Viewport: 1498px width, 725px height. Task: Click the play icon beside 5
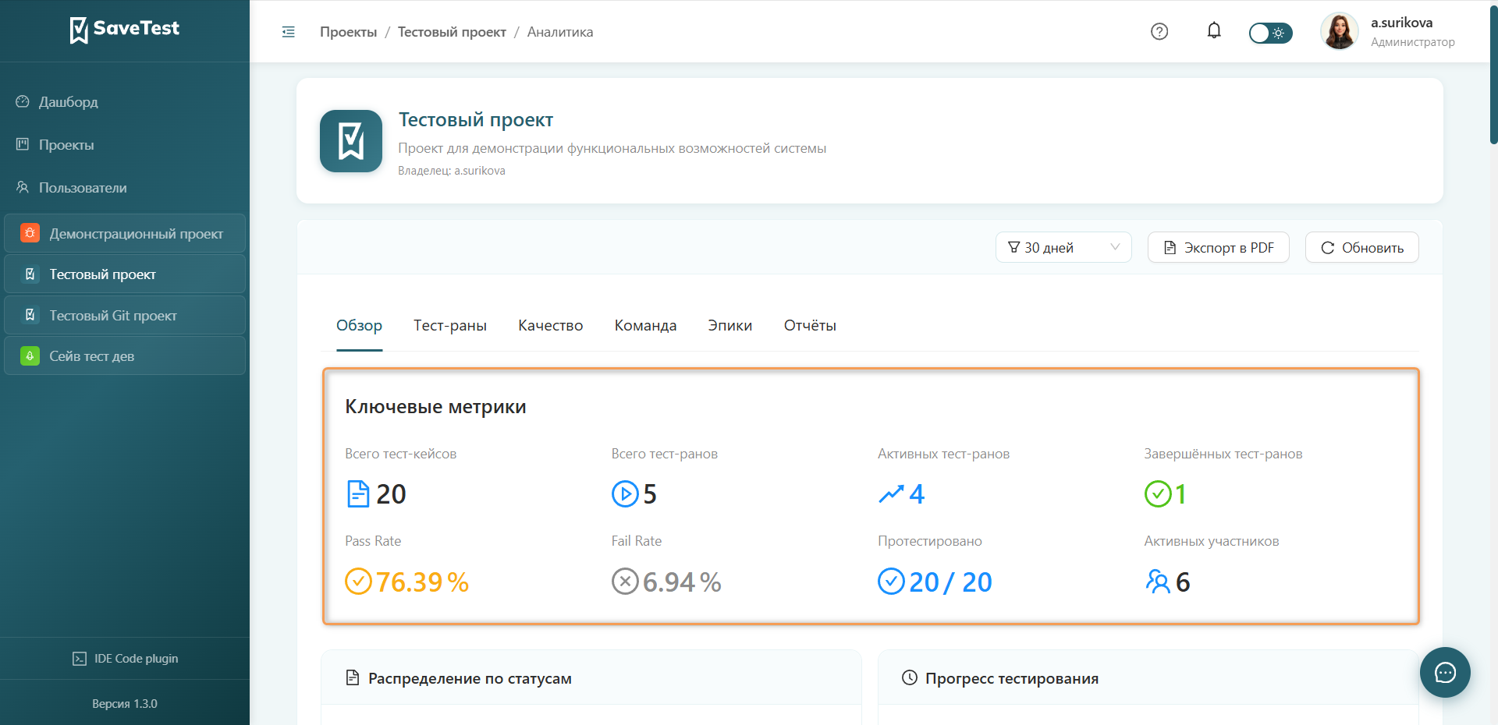pos(625,493)
